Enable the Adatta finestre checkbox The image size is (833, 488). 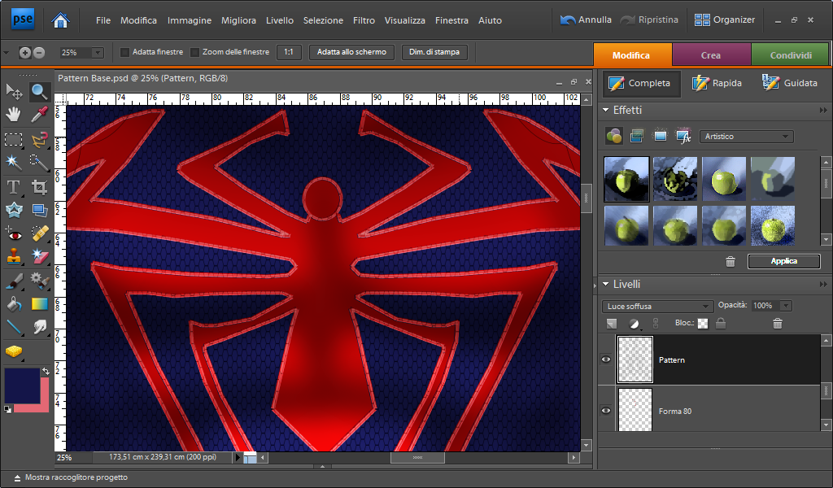(x=124, y=52)
